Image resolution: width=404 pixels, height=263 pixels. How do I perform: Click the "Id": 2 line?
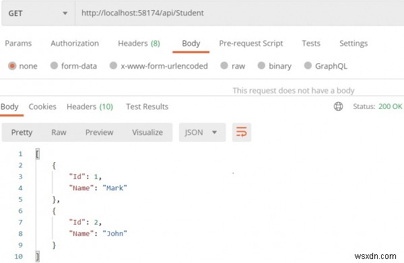point(86,222)
